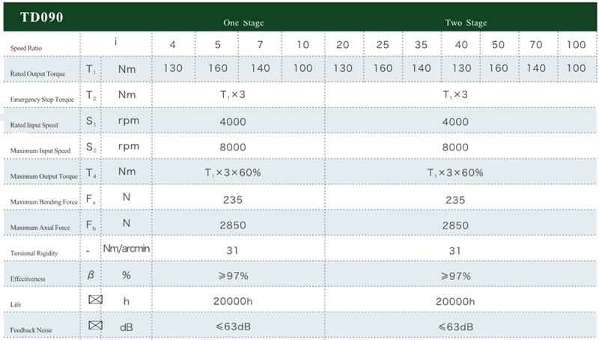Image resolution: width=599 pixels, height=340 pixels.
Task: Click the speed ratio 4 cell
Action: 173,44
